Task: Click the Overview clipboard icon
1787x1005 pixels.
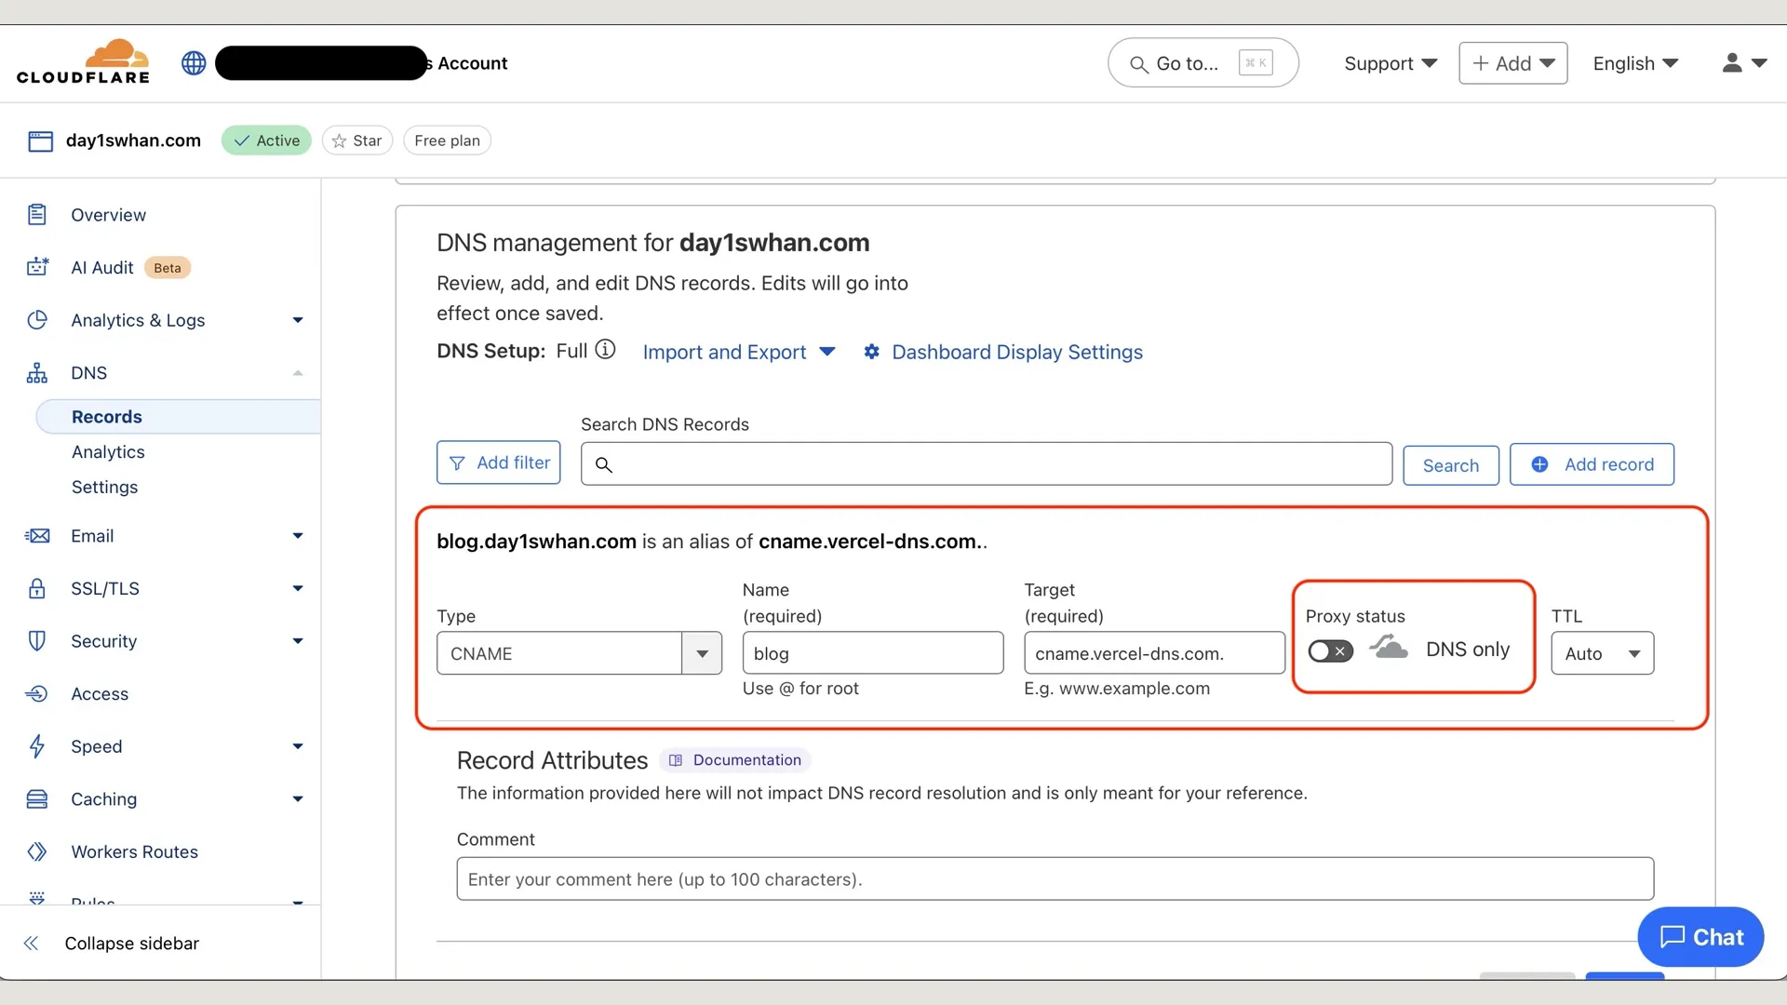Action: click(x=37, y=215)
